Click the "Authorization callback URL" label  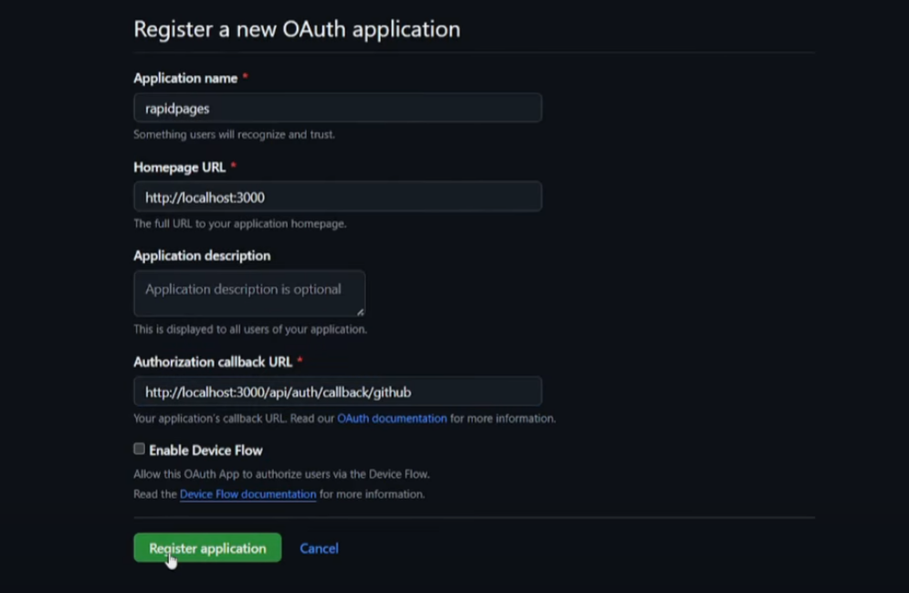[x=213, y=362]
